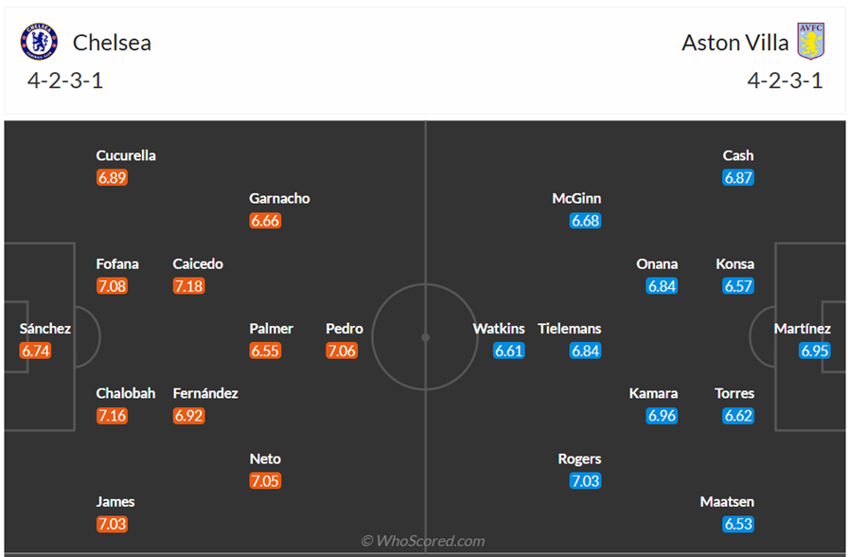Viewport: 850px width, 557px height.
Task: Open the Chelsea team name link
Action: tap(112, 43)
